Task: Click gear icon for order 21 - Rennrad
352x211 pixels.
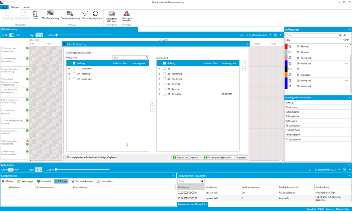Action: tap(290, 46)
